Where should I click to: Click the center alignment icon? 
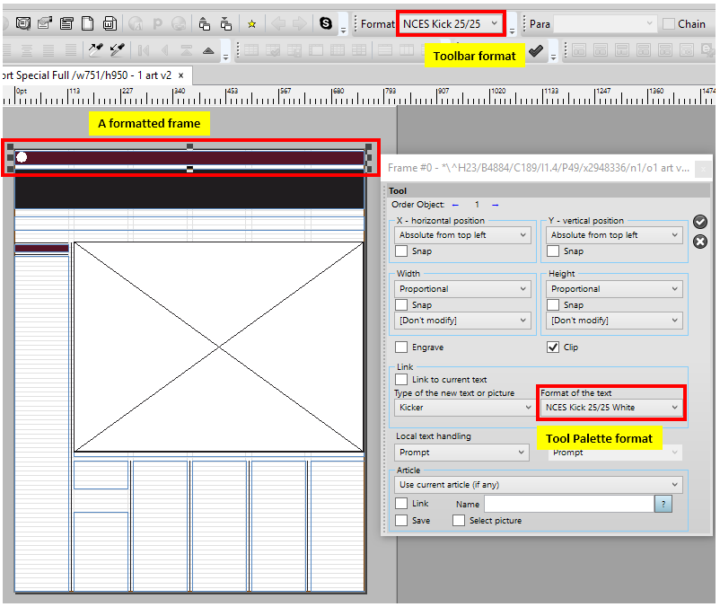point(27,49)
